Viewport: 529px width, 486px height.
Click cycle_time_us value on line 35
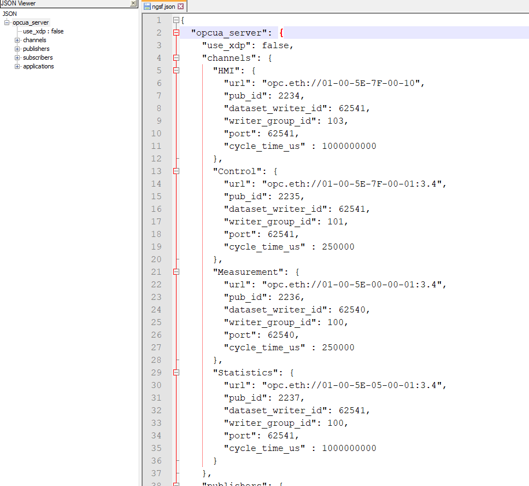pyautogui.click(x=349, y=448)
